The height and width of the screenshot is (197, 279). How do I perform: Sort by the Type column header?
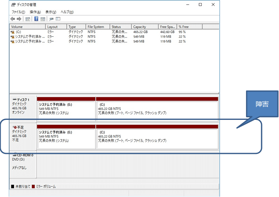pos(76,27)
